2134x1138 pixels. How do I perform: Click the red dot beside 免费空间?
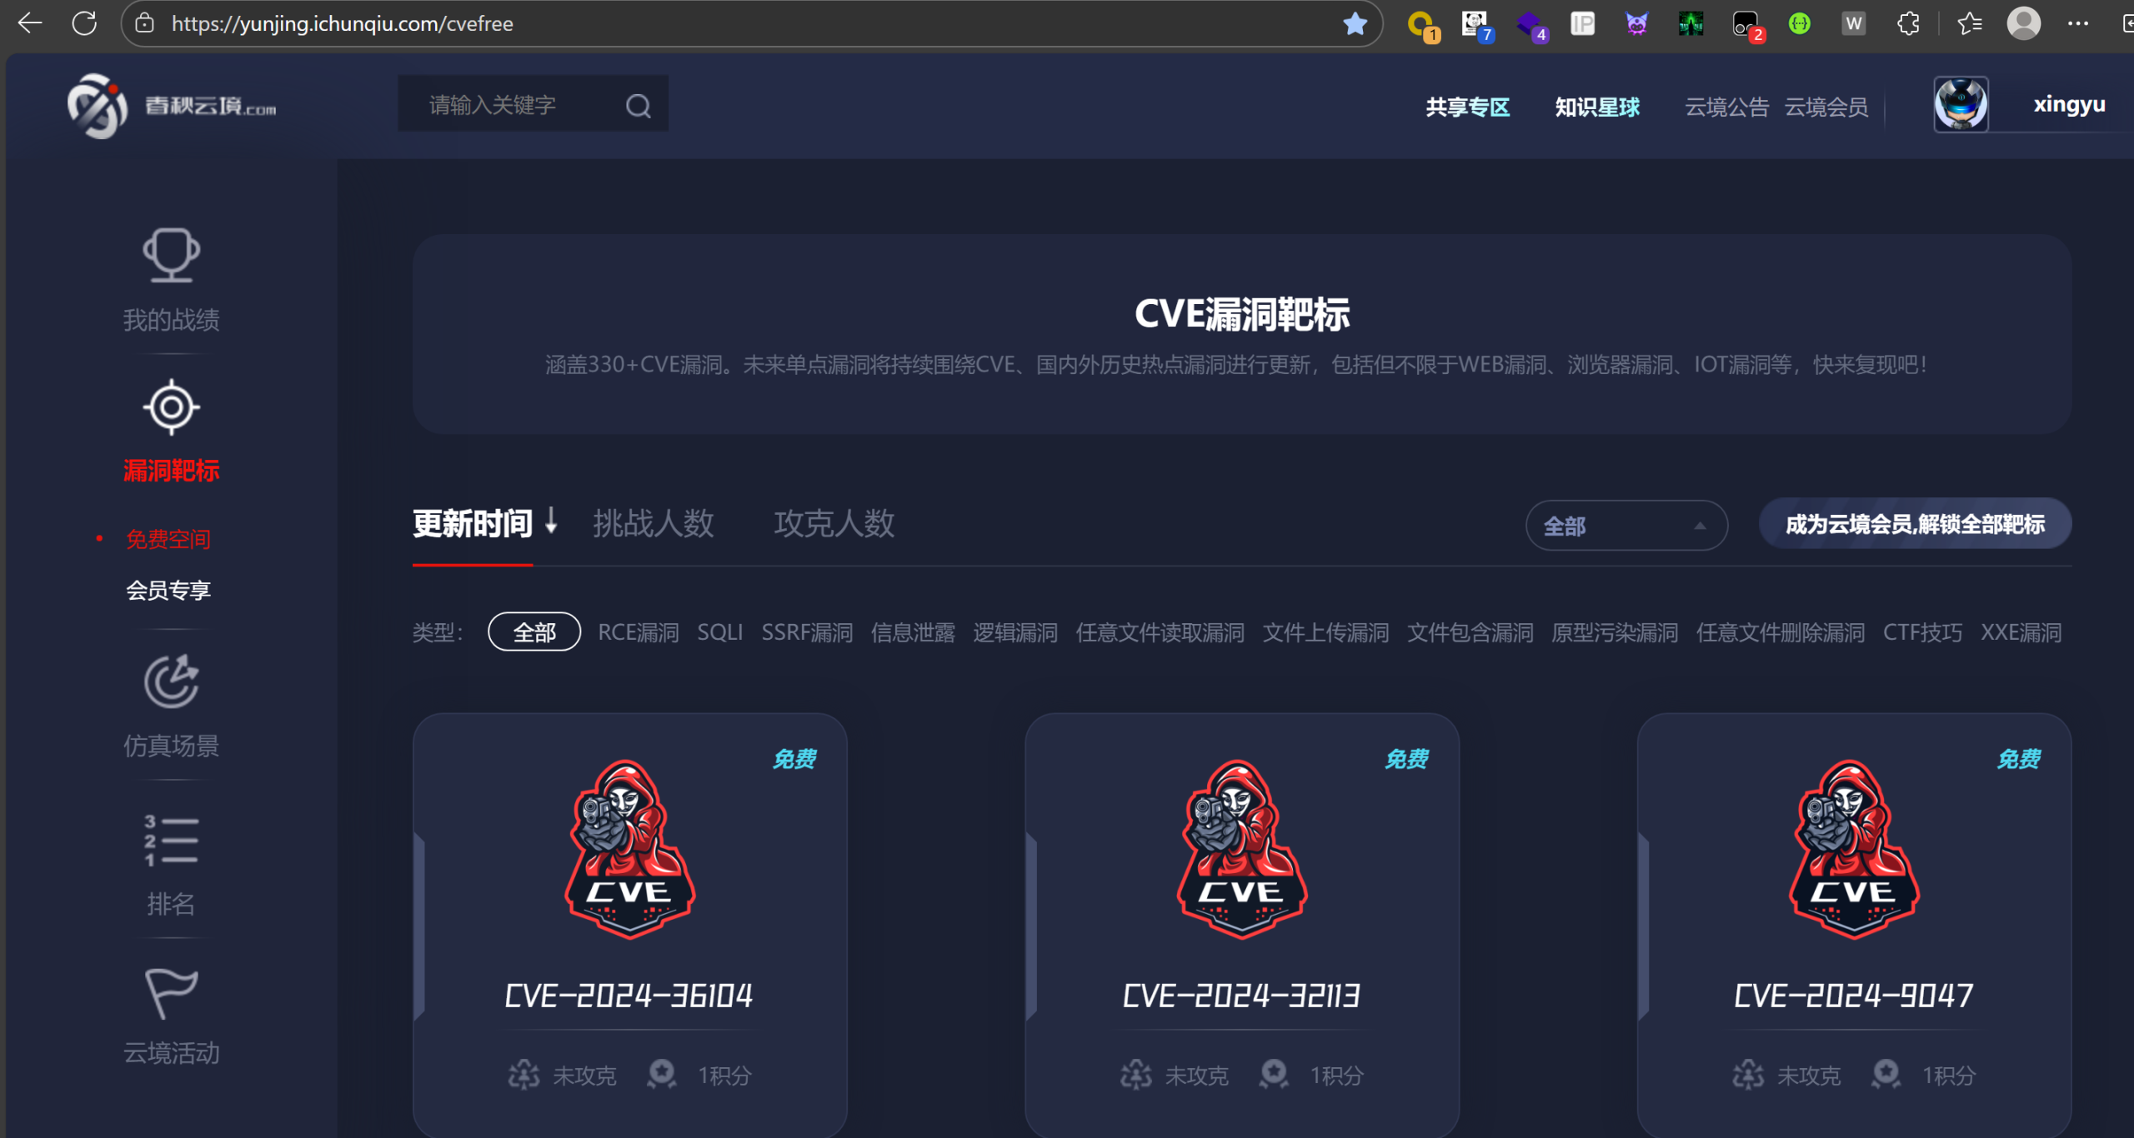coord(99,538)
